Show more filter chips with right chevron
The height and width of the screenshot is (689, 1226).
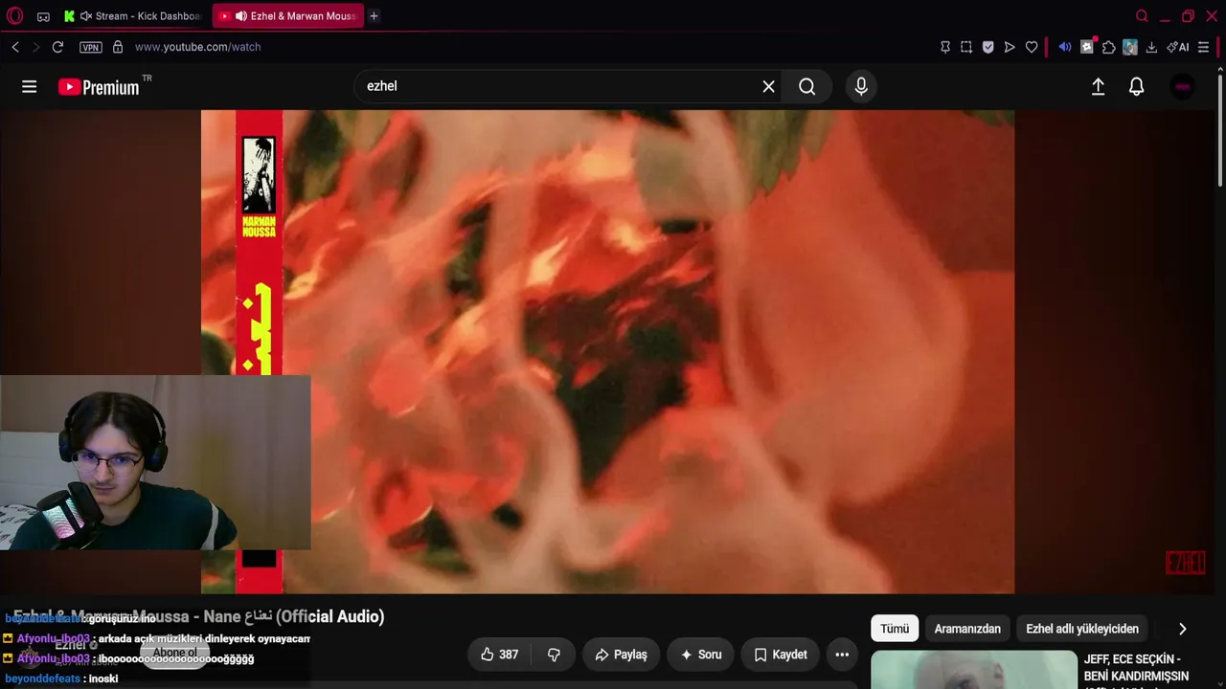(x=1182, y=629)
